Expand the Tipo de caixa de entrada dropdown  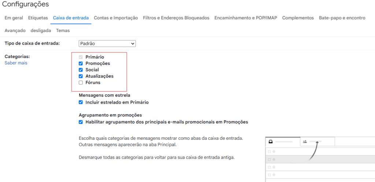pyautogui.click(x=107, y=44)
